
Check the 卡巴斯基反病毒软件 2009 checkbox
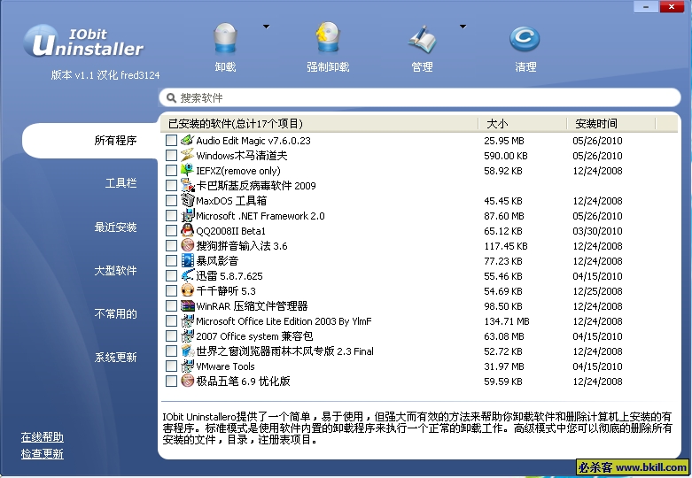pyautogui.click(x=171, y=185)
